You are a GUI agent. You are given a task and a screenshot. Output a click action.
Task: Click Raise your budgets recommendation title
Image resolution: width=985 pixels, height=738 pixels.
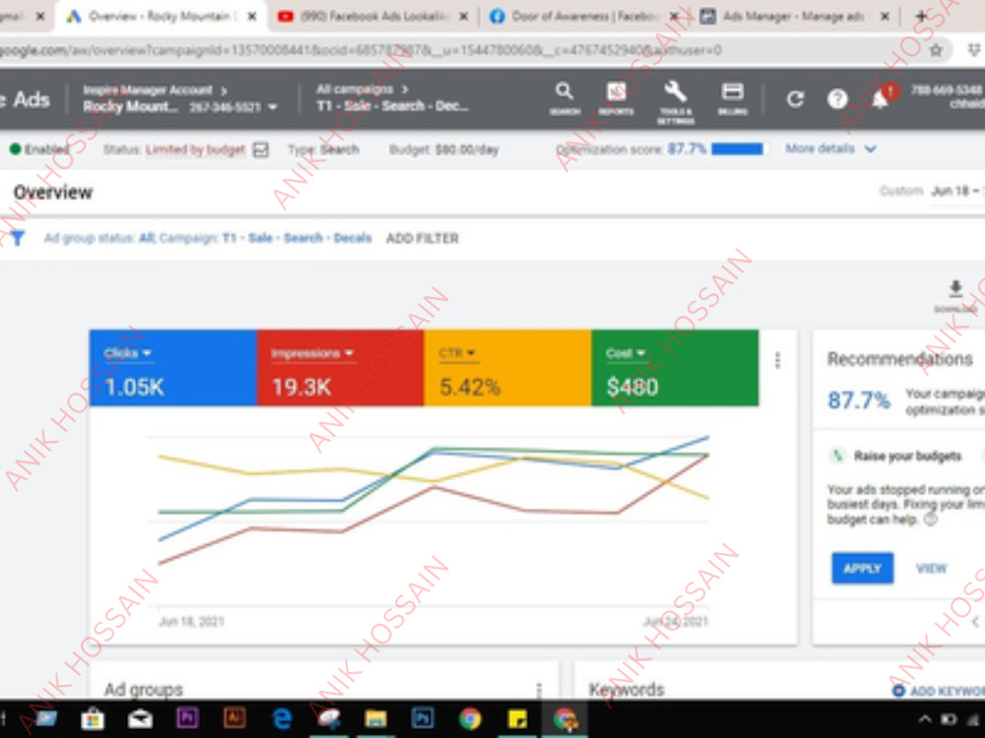pos(907,457)
